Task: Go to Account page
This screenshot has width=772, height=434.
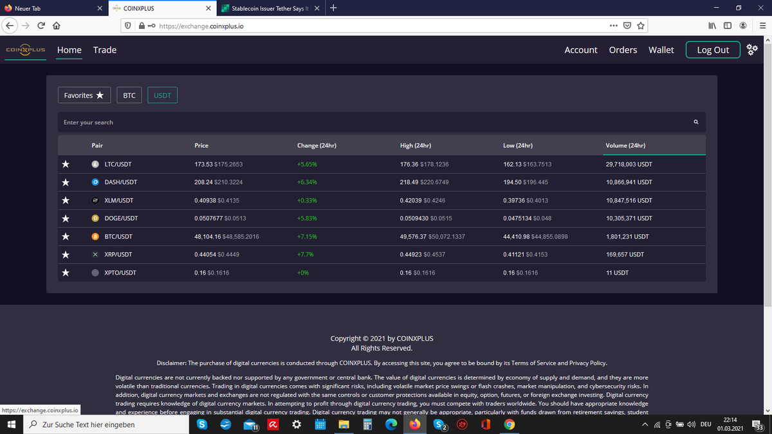Action: 581,50
